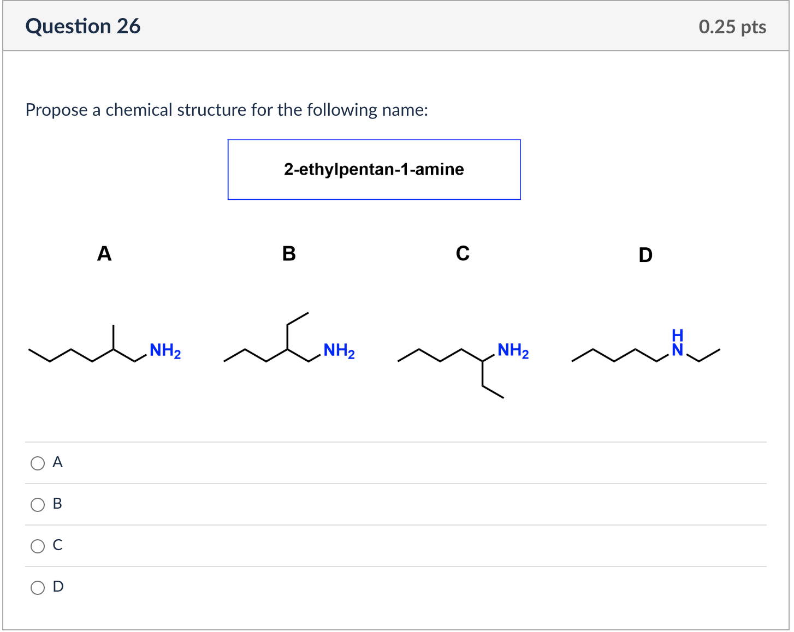This screenshot has height=632, width=794.
Task: Click the bold letter B above its structure
Action: point(288,253)
